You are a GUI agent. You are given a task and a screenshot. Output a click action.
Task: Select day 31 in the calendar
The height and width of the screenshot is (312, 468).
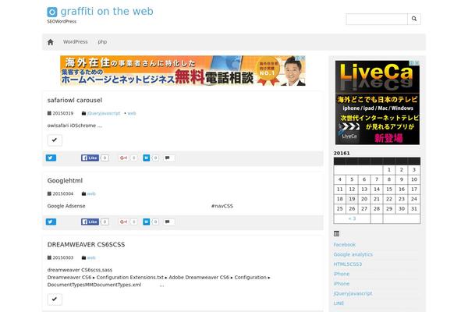(x=414, y=209)
